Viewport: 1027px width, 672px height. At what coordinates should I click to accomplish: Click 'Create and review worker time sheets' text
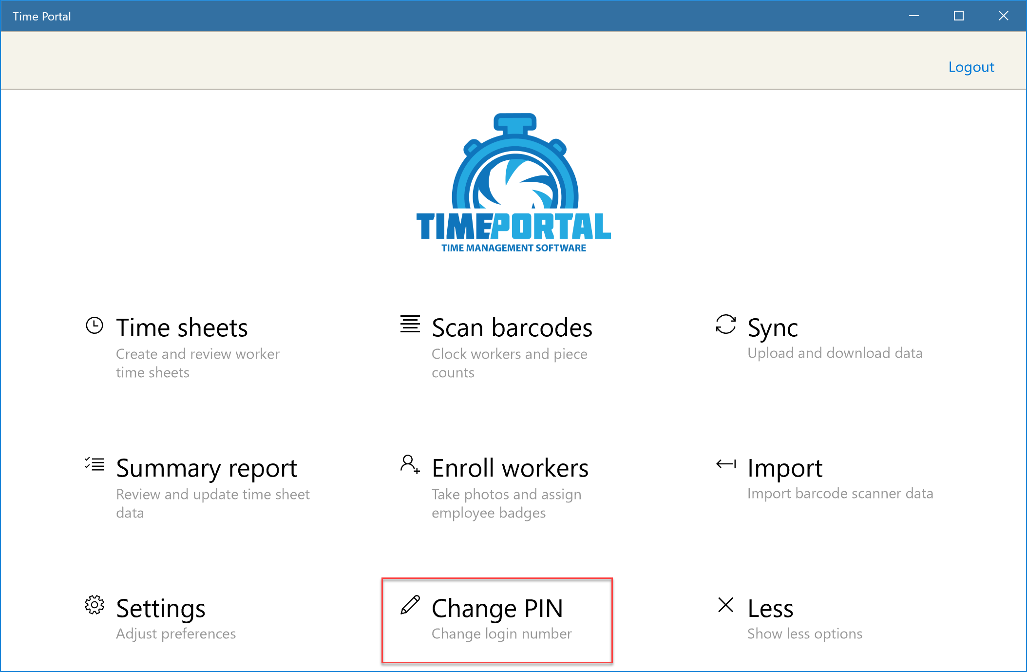pyautogui.click(x=198, y=363)
